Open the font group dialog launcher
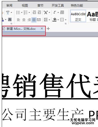This screenshot has height=127, width=98. click(12, 24)
